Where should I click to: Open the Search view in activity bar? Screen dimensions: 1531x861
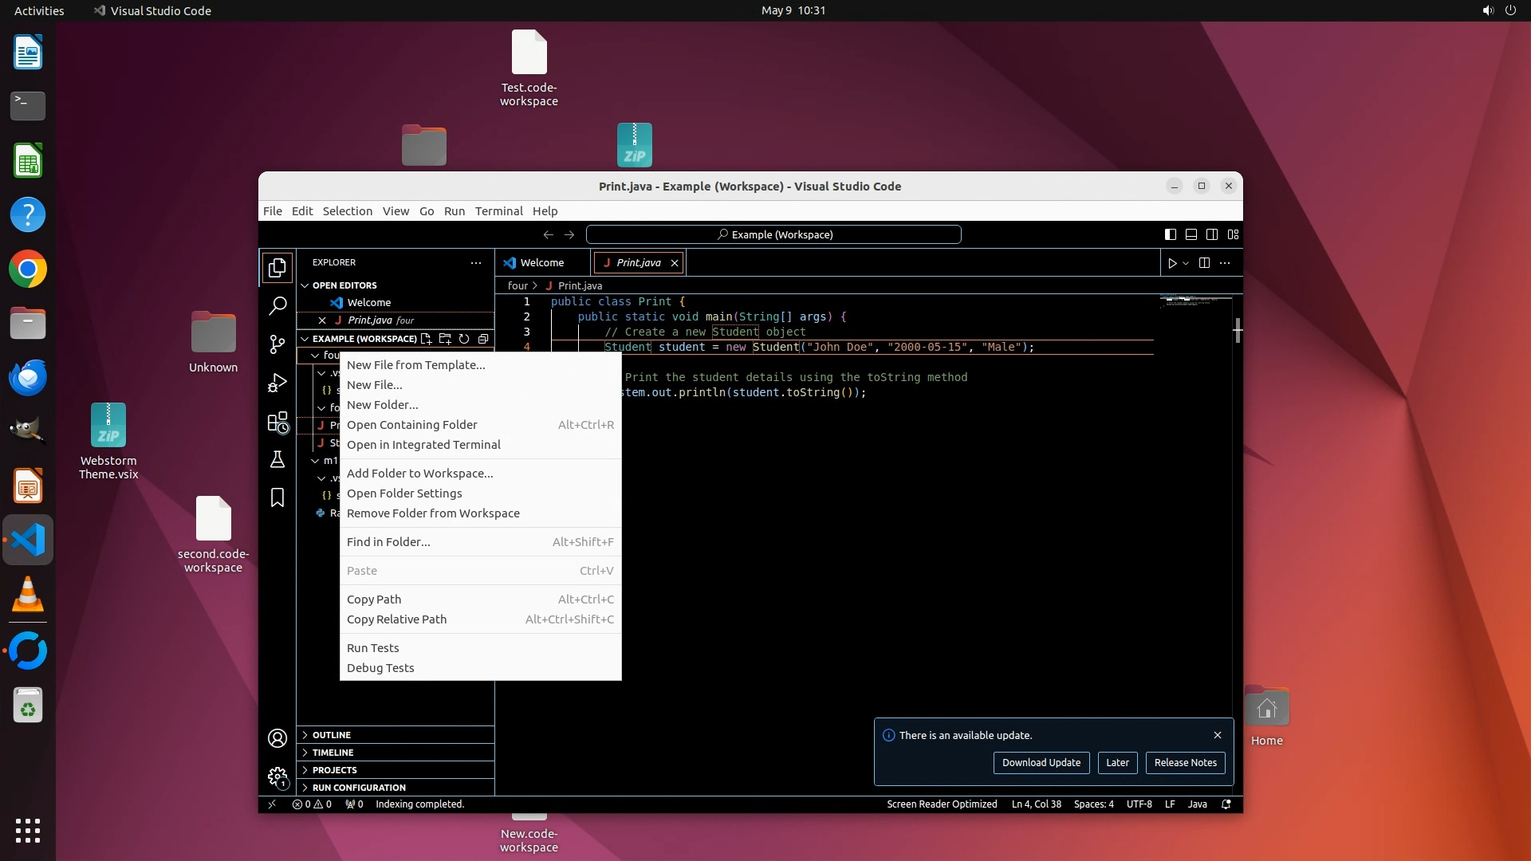tap(277, 305)
